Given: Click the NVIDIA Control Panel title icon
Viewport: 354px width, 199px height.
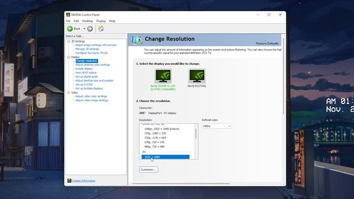Looking at the screenshot, I should pyautogui.click(x=68, y=15).
